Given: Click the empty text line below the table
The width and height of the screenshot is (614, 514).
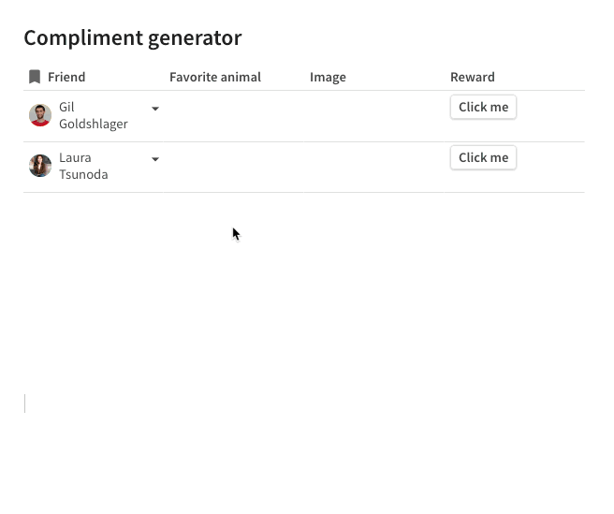Looking at the screenshot, I should pyautogui.click(x=187, y=404).
